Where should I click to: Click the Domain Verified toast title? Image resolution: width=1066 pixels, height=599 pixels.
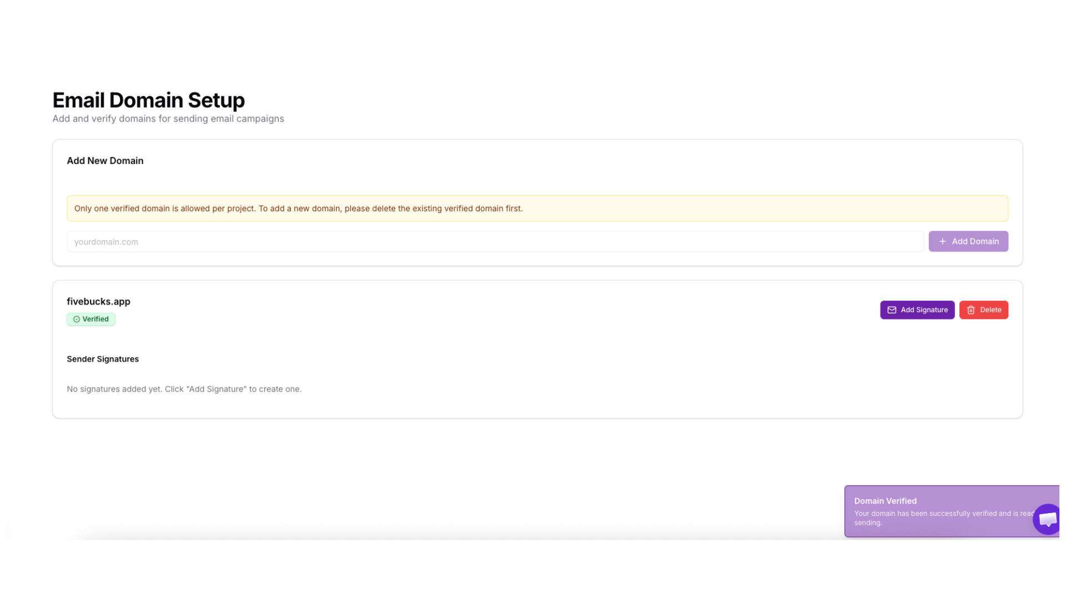pyautogui.click(x=885, y=501)
